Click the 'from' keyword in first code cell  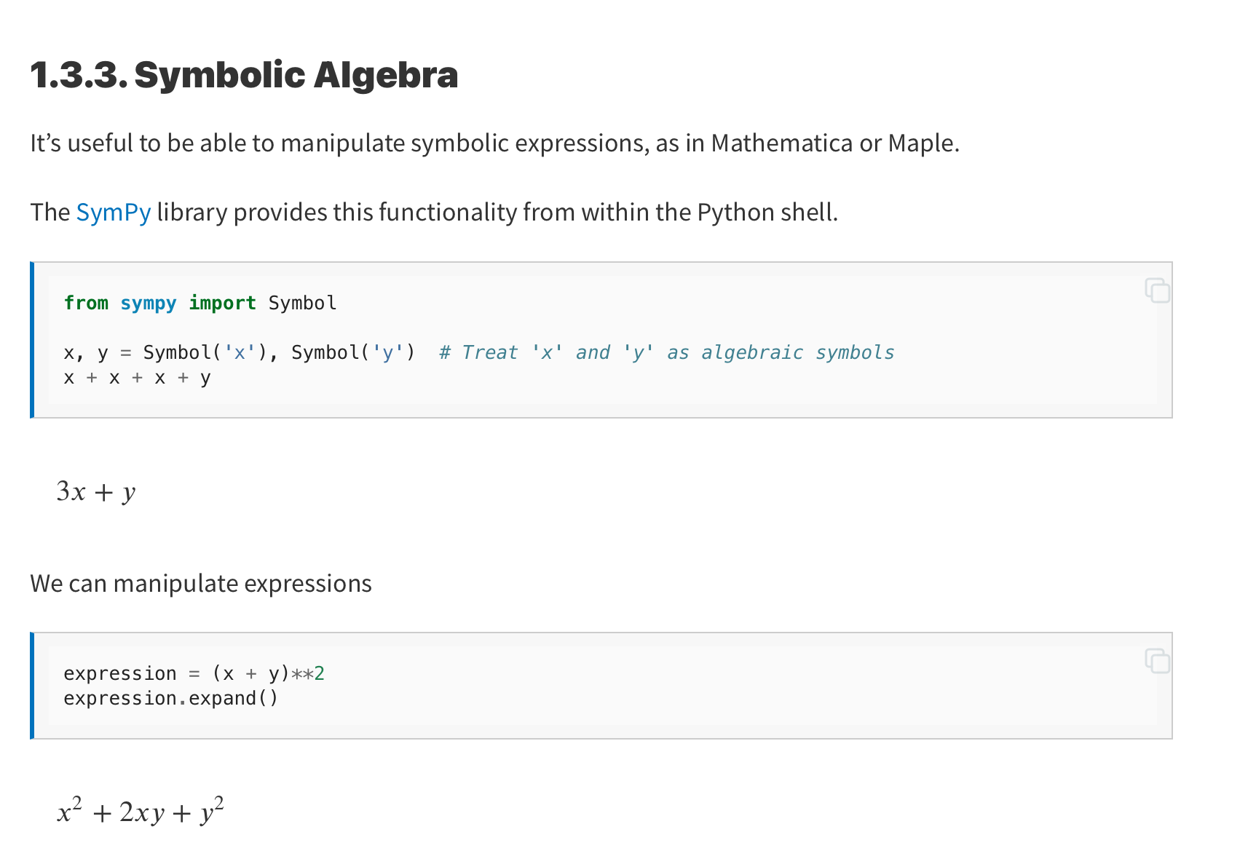click(x=86, y=303)
